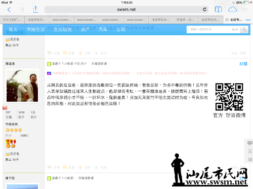Click 反对 down-arrow in the post above 21楼

click(101, 53)
